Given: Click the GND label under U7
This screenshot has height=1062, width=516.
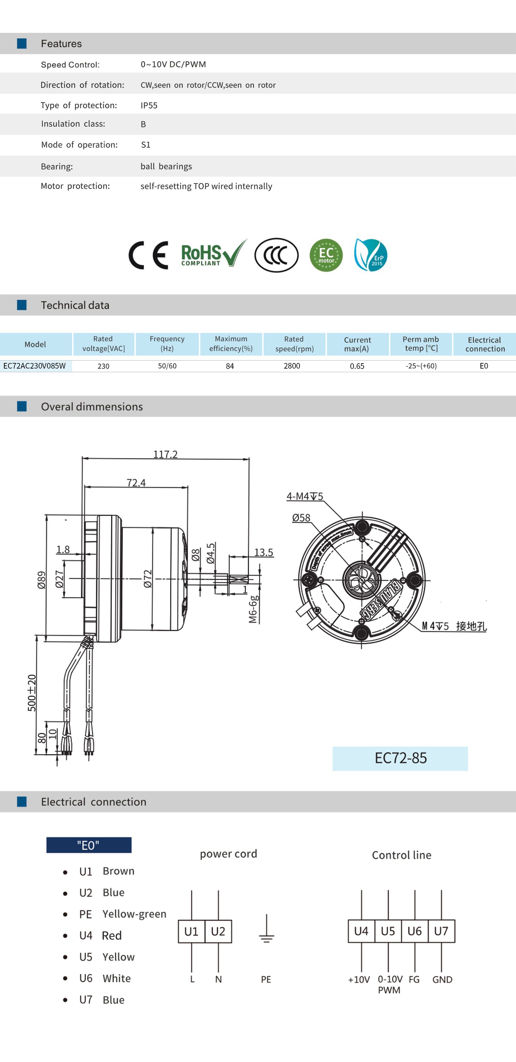Looking at the screenshot, I should 442,979.
